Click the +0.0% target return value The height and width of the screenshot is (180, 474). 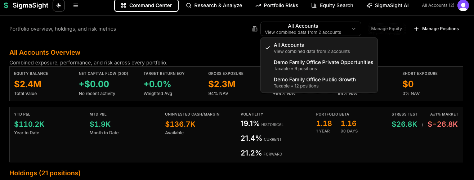pos(157,84)
